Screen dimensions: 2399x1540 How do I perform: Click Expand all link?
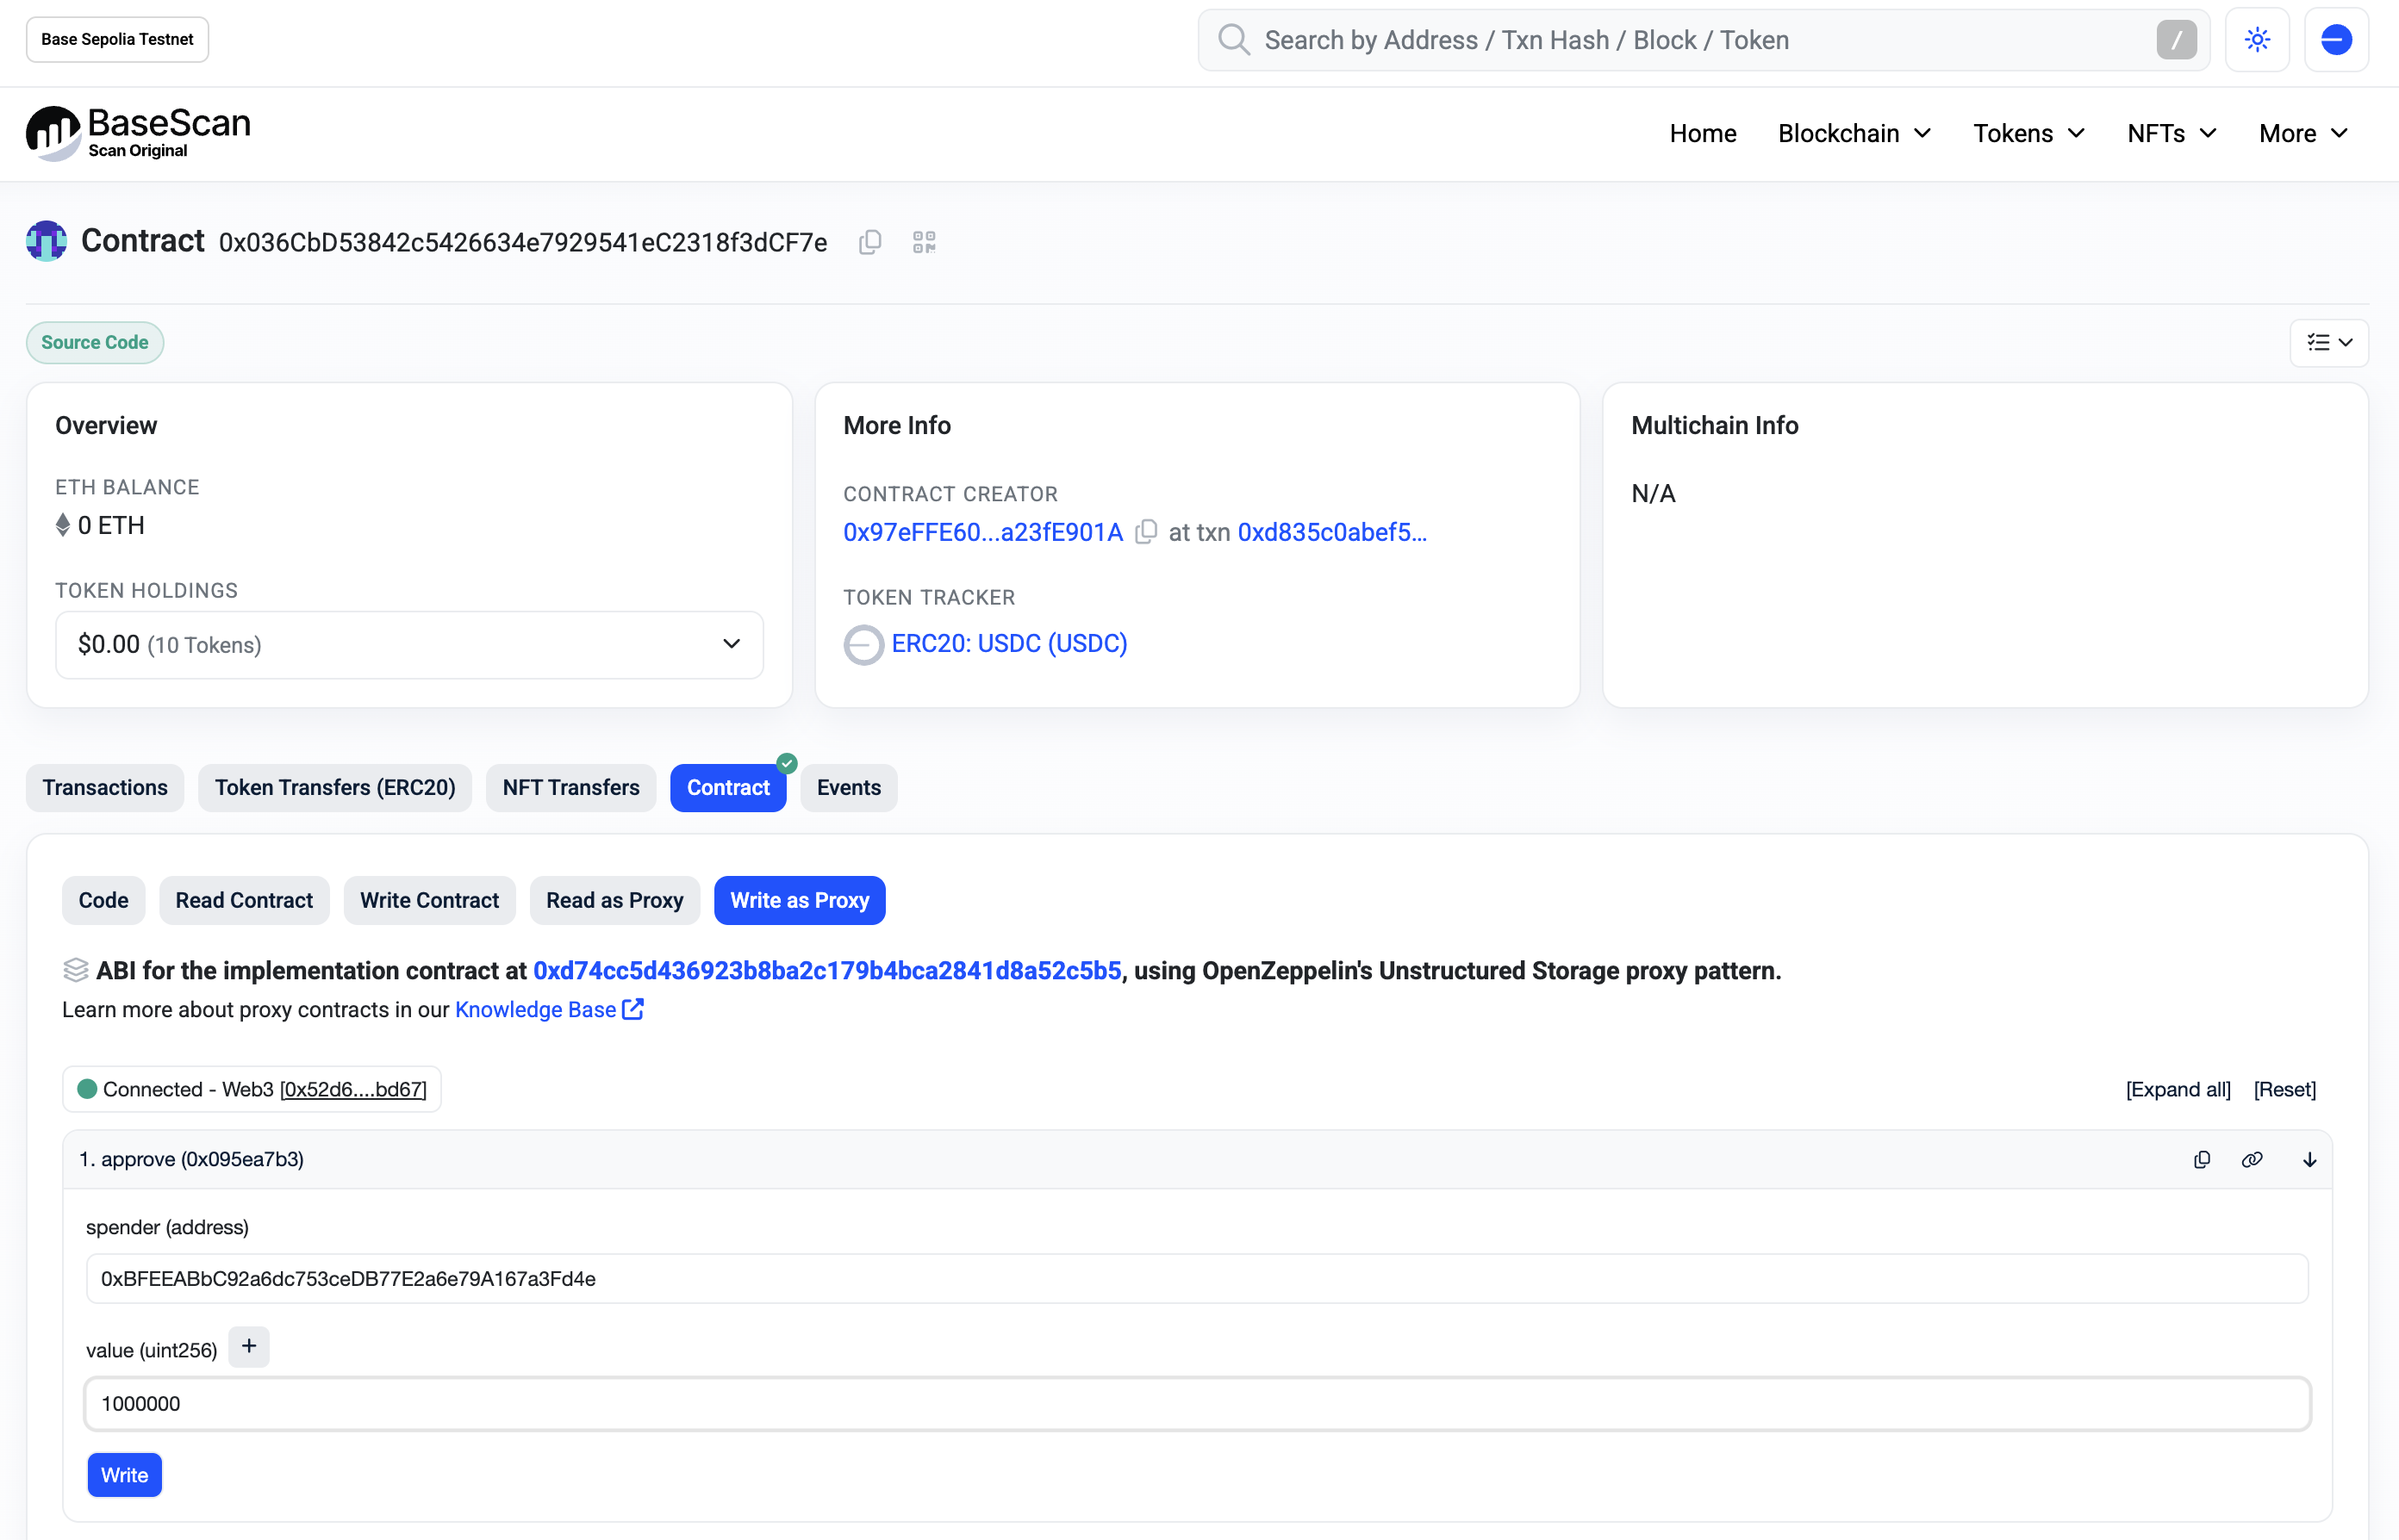click(2178, 1089)
